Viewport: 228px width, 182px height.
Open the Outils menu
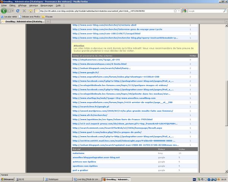[x=58, y=6]
